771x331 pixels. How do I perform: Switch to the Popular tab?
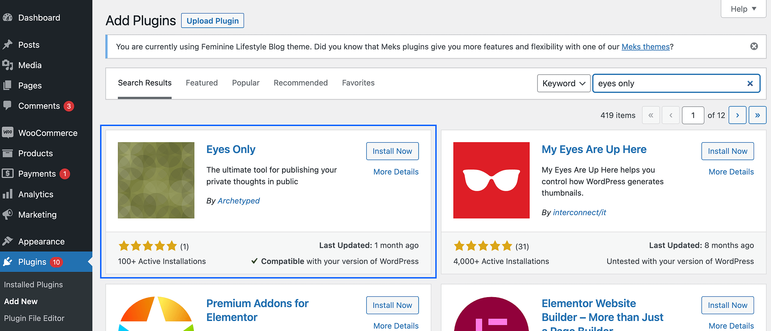tap(246, 83)
